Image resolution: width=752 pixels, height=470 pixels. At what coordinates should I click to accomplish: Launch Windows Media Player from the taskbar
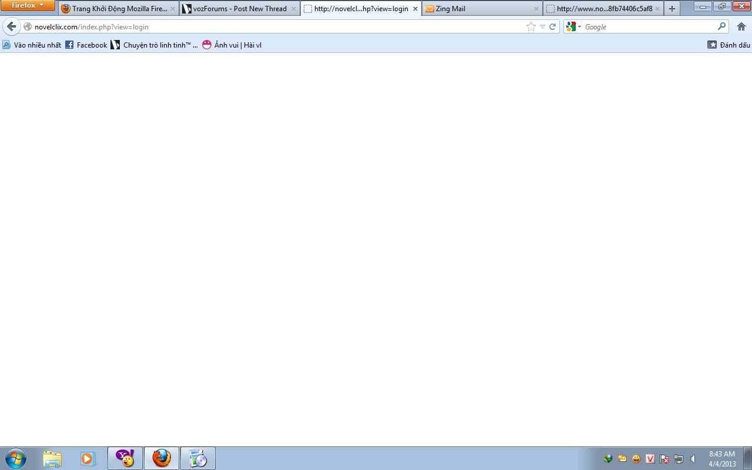88,458
